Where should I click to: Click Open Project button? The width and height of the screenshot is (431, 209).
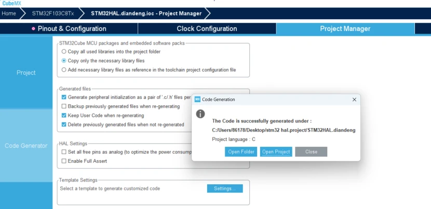tap(276, 151)
